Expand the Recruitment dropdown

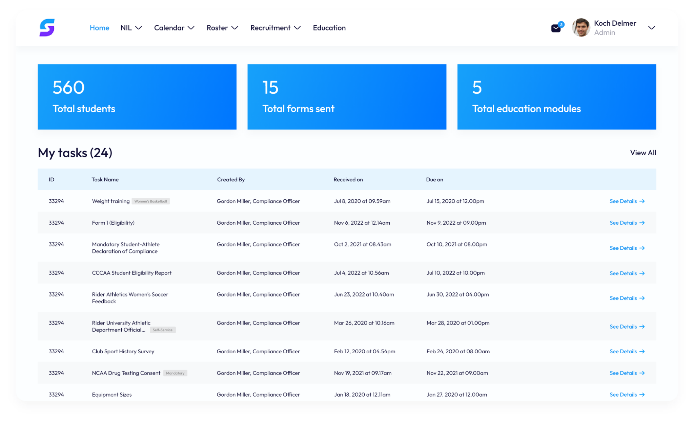(x=275, y=28)
